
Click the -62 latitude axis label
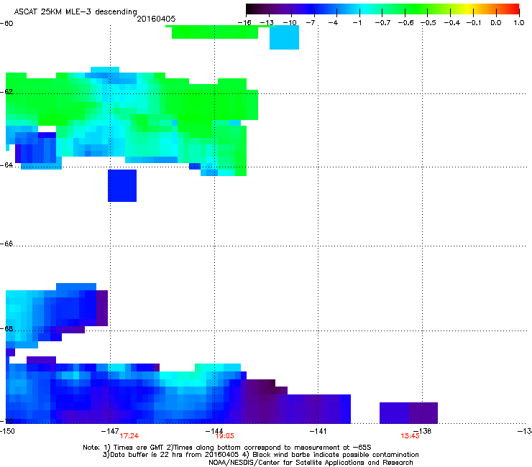point(6,91)
